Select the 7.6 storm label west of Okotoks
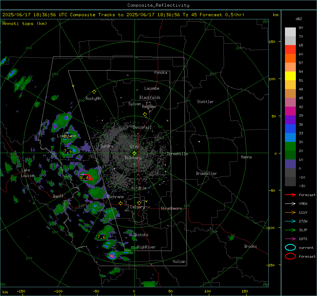Screen dimensions: 317x296 click(x=101, y=237)
